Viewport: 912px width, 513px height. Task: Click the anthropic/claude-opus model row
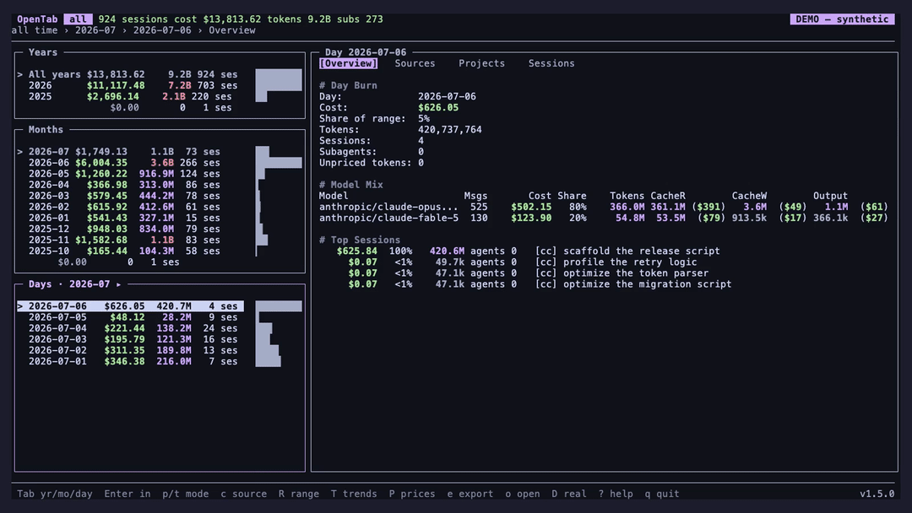(604, 207)
